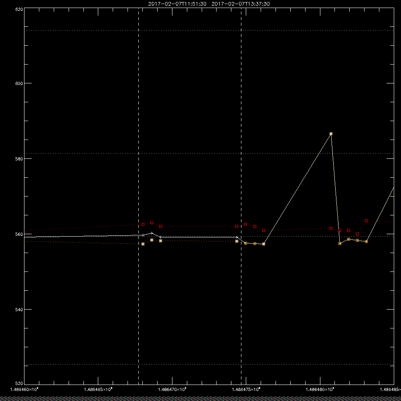Select red marker just left of second dashed line

click(237, 226)
